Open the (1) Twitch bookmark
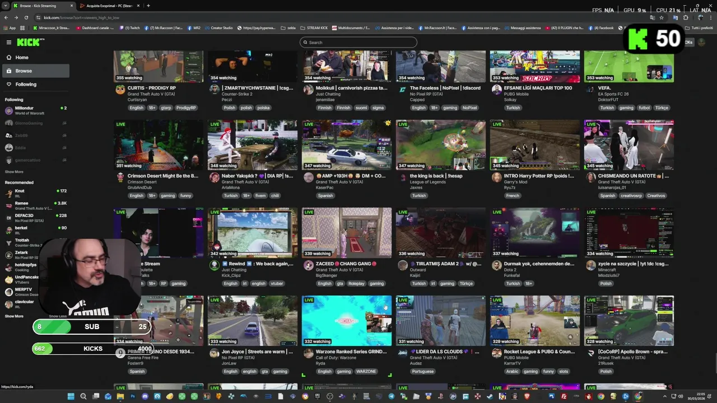The image size is (717, 403). 129,28
